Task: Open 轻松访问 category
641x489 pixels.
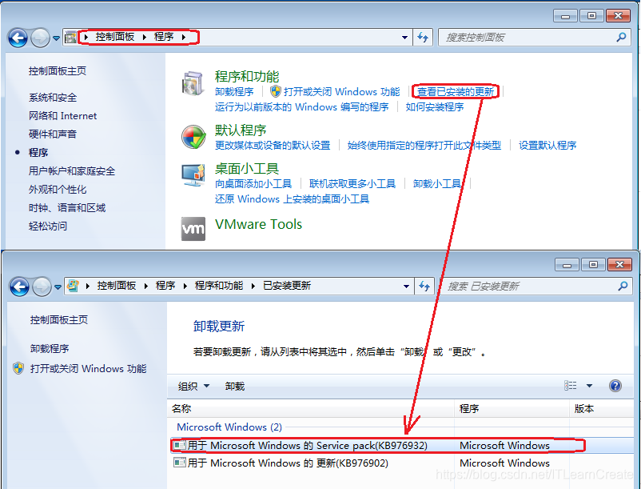Action: pos(48,226)
